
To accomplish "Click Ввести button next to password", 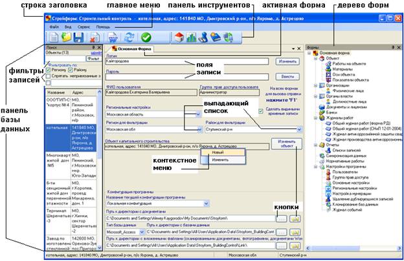I will (287, 77).
